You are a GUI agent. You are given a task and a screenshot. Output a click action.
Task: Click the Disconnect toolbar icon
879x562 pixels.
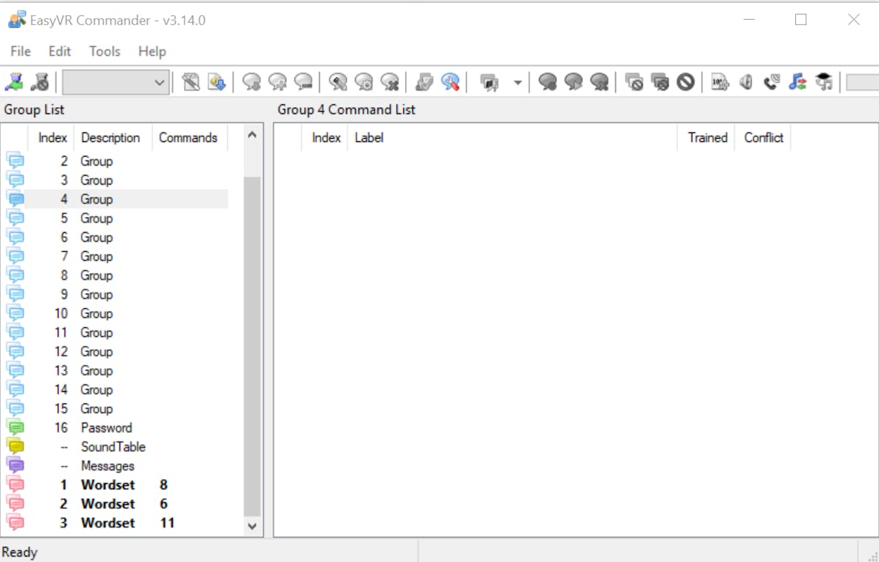pos(40,82)
